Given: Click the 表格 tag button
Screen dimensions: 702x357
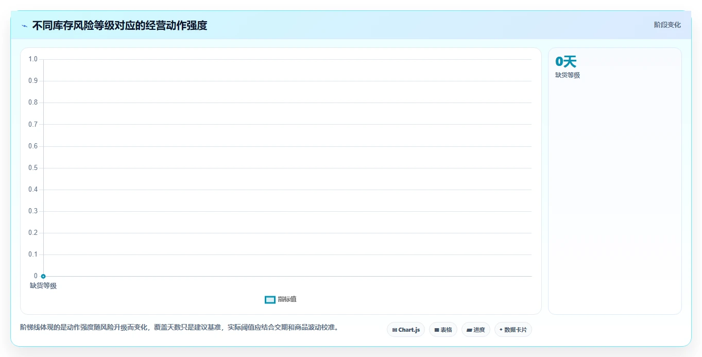Looking at the screenshot, I should tap(443, 330).
